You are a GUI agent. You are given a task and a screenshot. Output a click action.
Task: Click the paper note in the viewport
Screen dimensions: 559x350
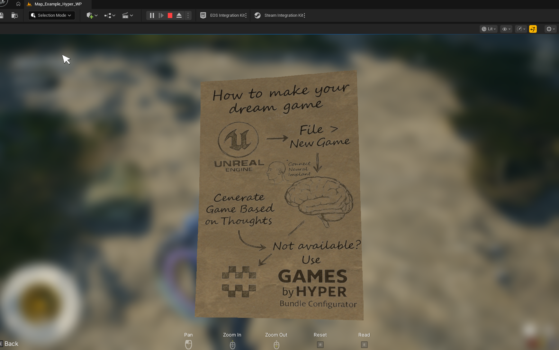pyautogui.click(x=279, y=196)
